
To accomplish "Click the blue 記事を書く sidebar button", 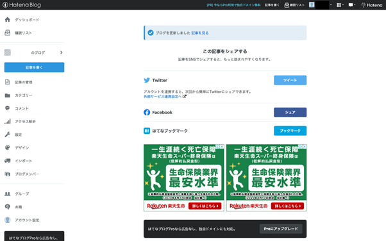I will click(x=34, y=67).
